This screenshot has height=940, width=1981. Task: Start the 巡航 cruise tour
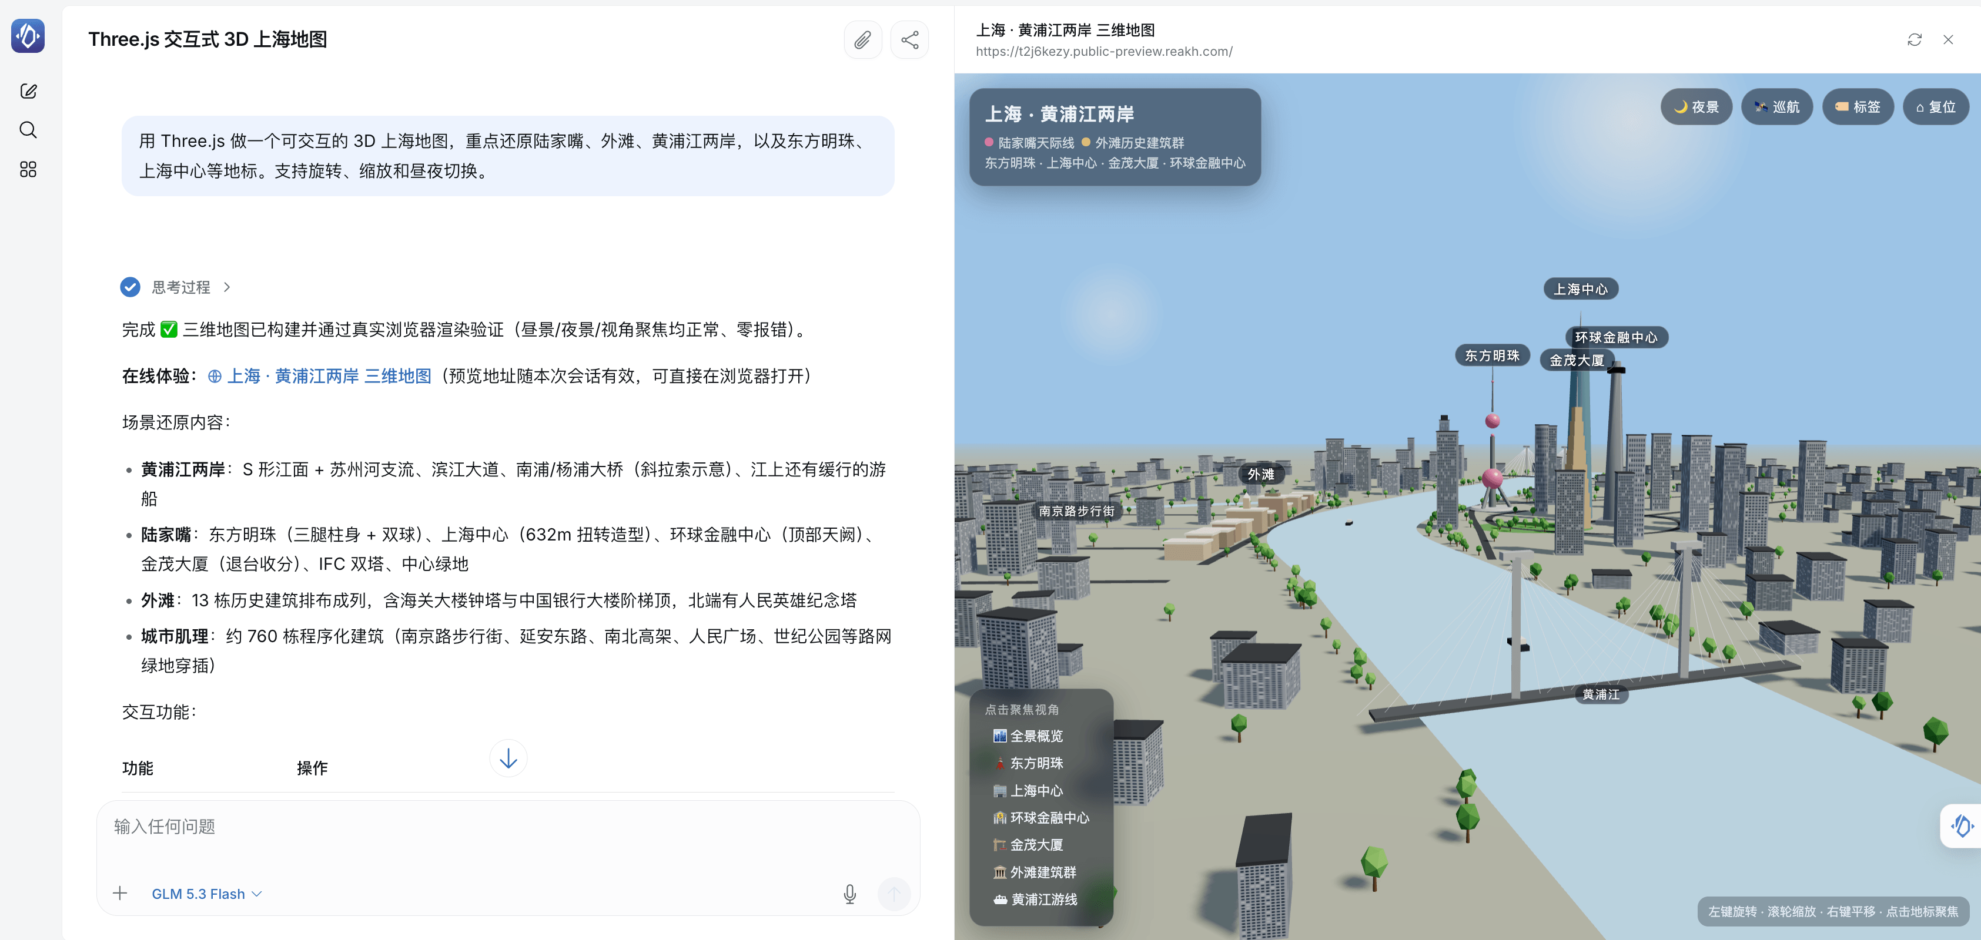(1777, 107)
